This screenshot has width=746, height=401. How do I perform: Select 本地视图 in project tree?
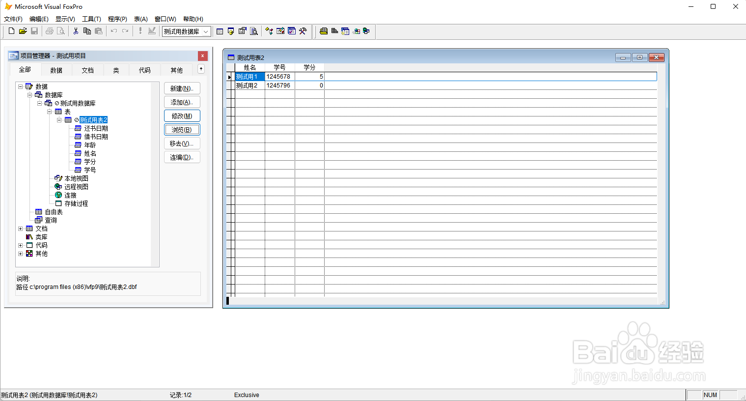pos(76,178)
